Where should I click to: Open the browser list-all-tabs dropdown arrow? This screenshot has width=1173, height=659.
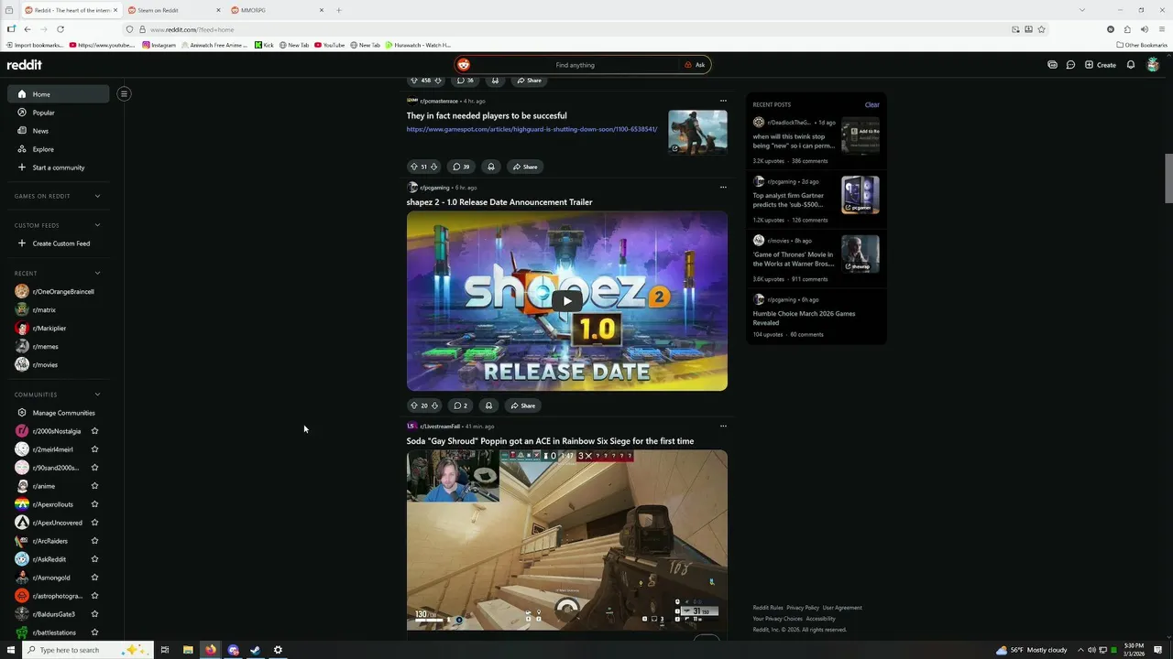click(1082, 10)
